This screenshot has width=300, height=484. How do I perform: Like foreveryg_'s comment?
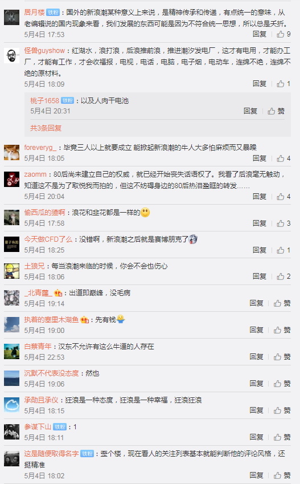(283, 158)
